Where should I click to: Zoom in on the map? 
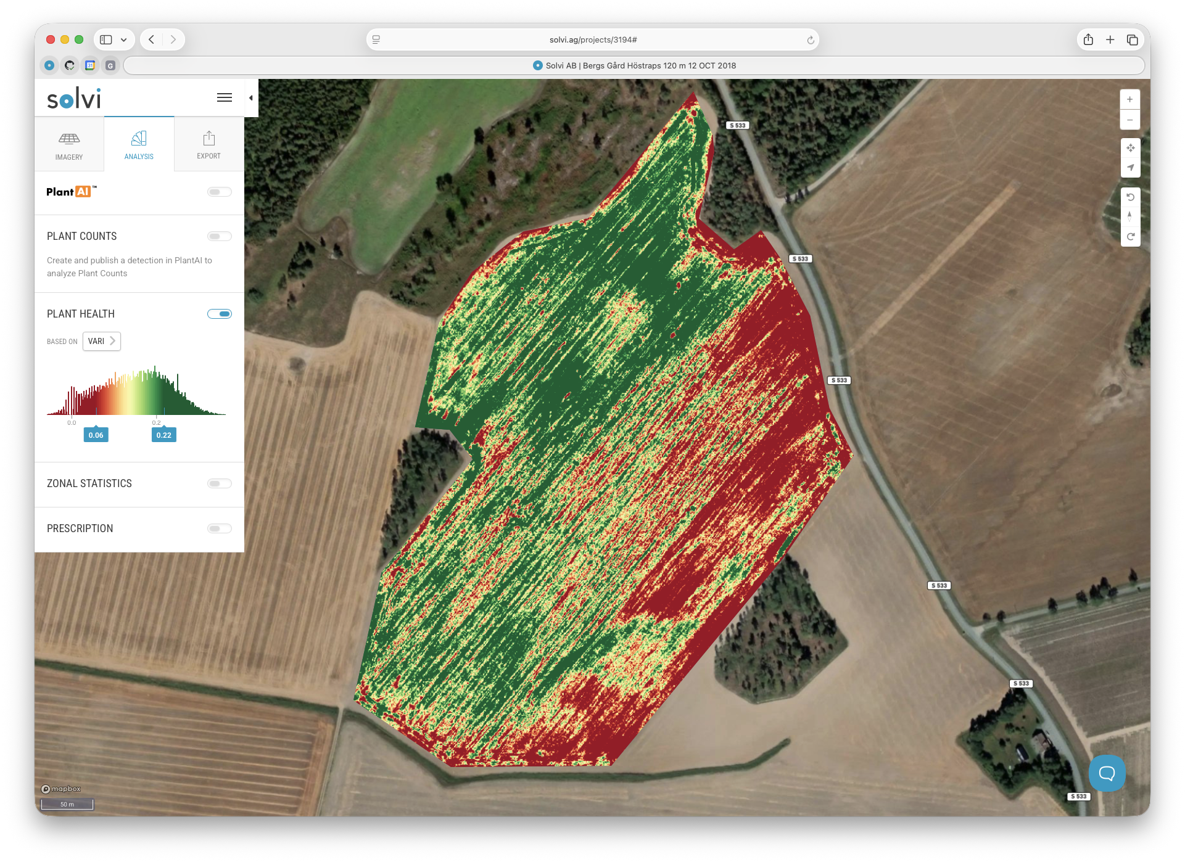tap(1129, 99)
